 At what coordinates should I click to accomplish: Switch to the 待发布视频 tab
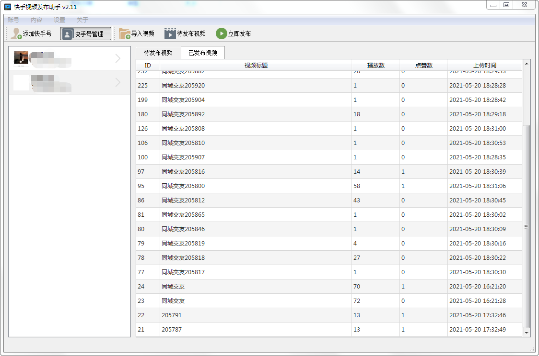coord(158,53)
